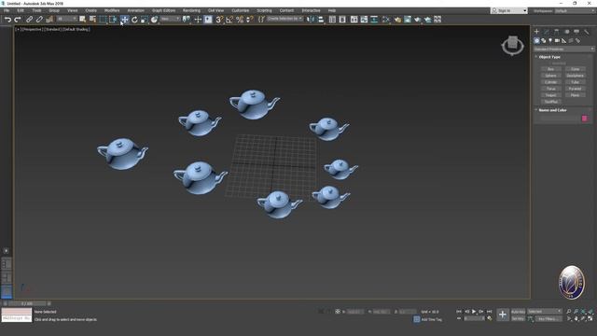Click the Teapot primitive button
597x336 pixels.
click(x=551, y=95)
